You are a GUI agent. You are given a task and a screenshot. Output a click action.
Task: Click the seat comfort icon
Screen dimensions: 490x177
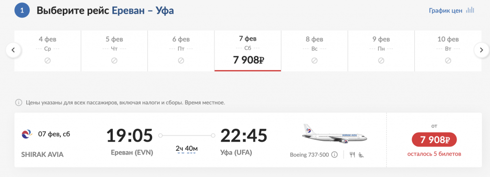coord(361,155)
